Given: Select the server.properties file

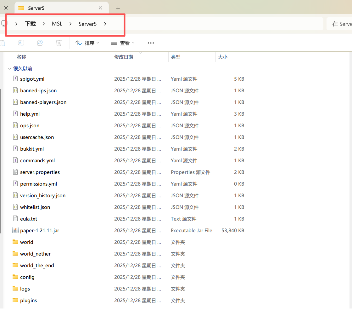Looking at the screenshot, I should [40, 172].
